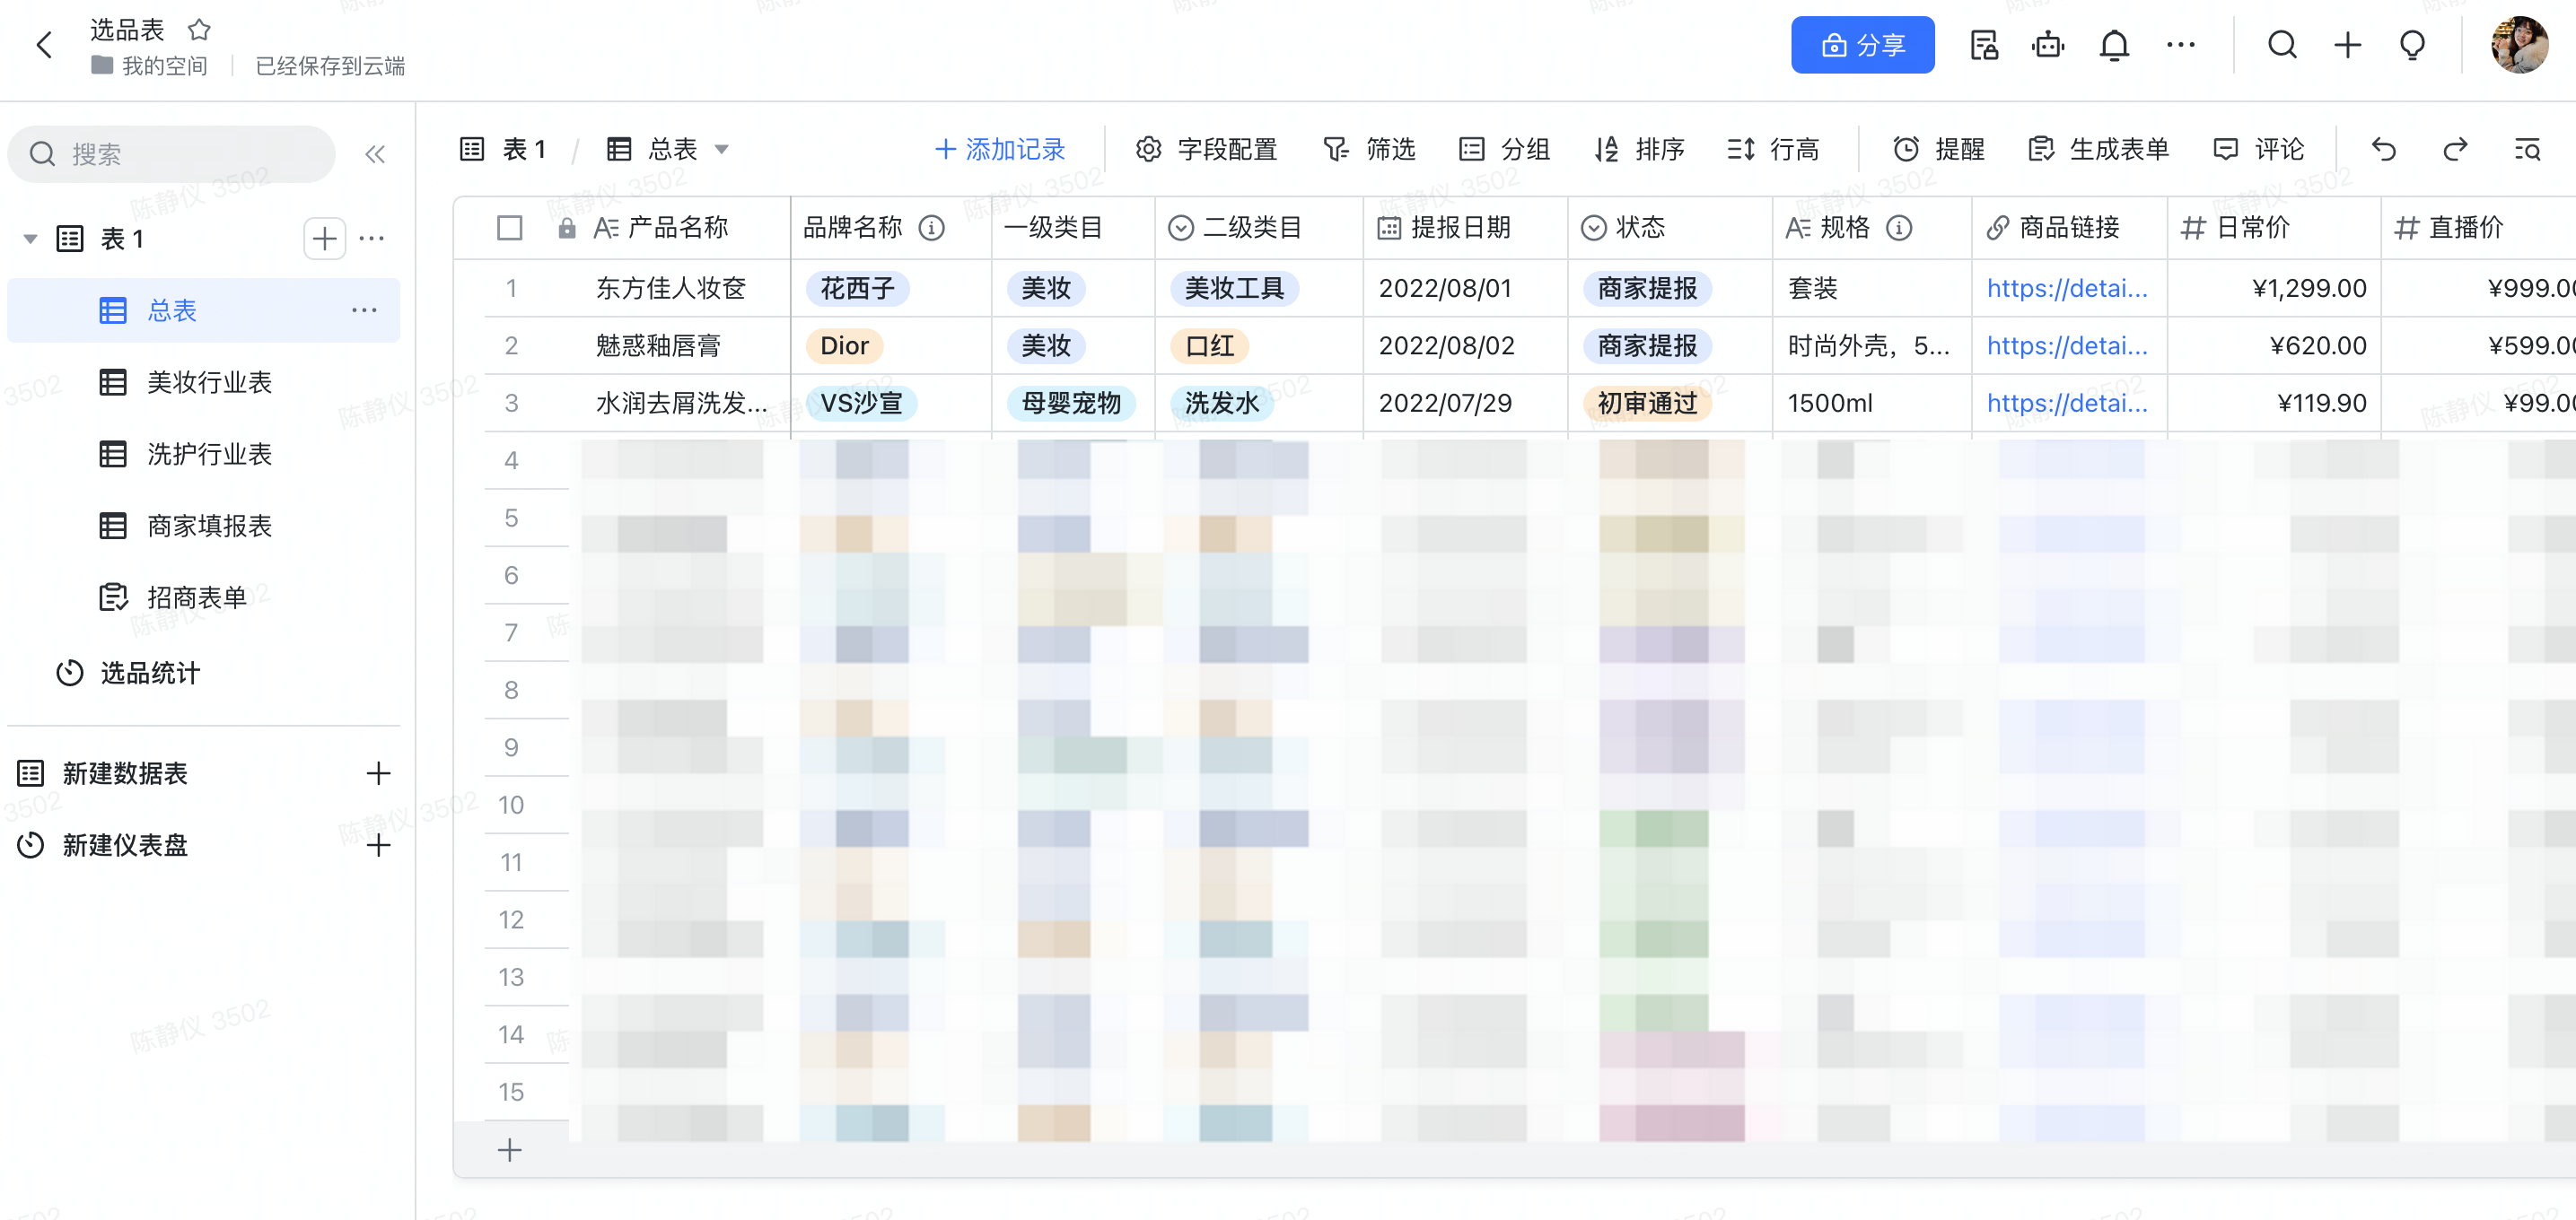Click the undo arrow icon
2576x1220 pixels.
(2383, 149)
